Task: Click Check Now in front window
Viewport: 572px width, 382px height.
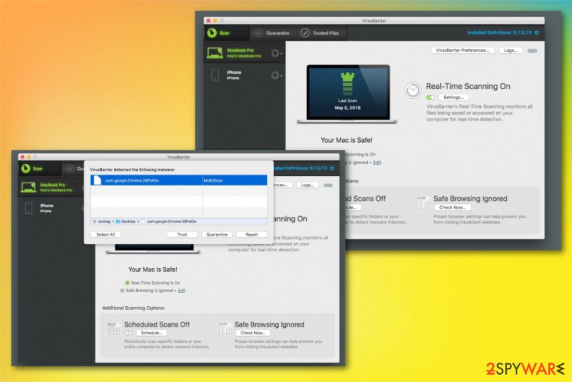Action: point(253,333)
